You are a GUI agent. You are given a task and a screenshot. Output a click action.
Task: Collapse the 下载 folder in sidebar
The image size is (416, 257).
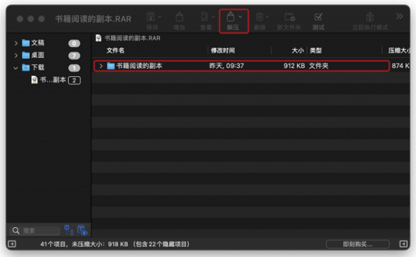click(16, 68)
